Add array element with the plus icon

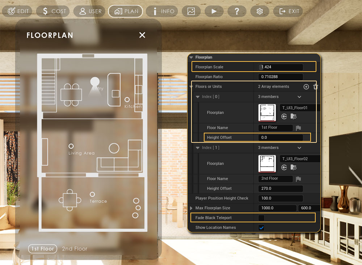point(306,87)
